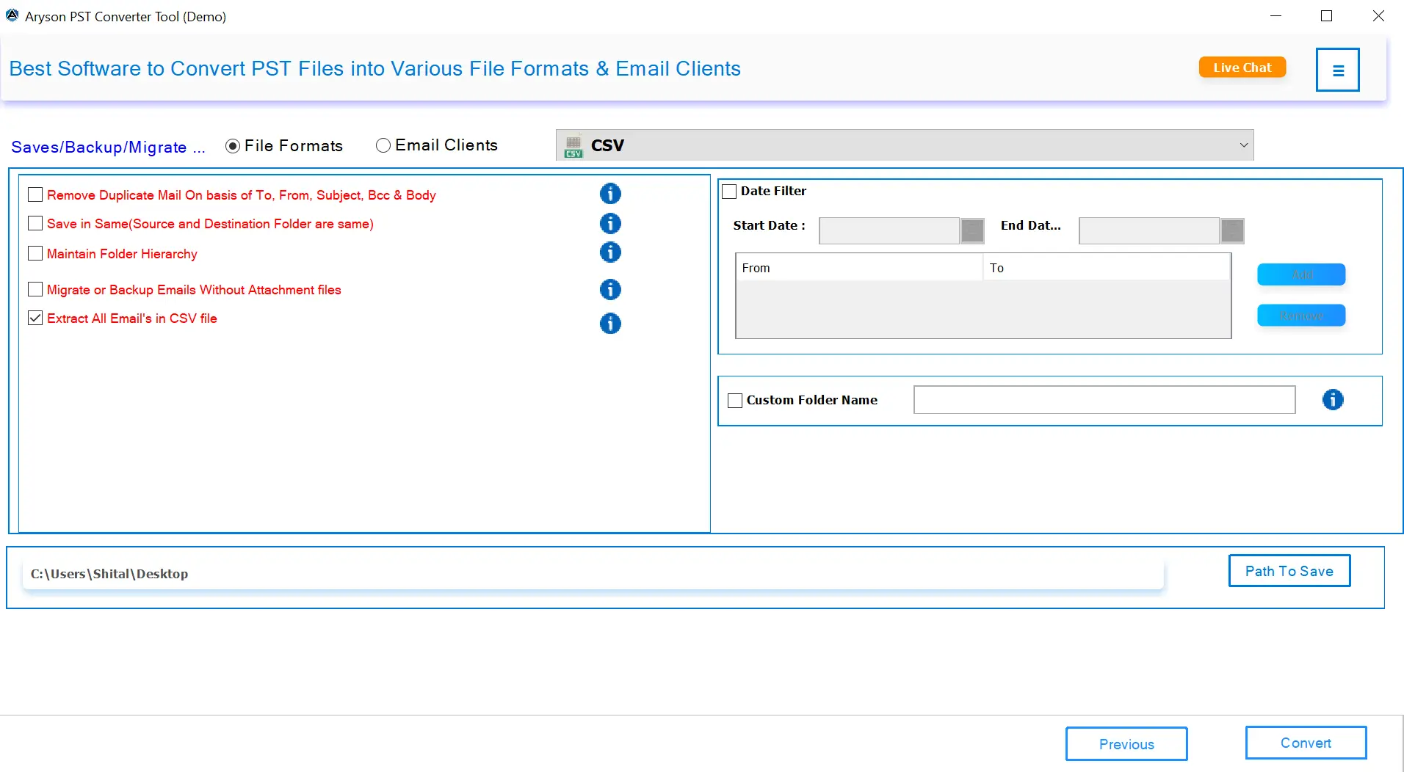Viewport: 1404px width, 772px height.
Task: Click the info icon beside Remove Duplicate Mail
Action: (x=610, y=194)
